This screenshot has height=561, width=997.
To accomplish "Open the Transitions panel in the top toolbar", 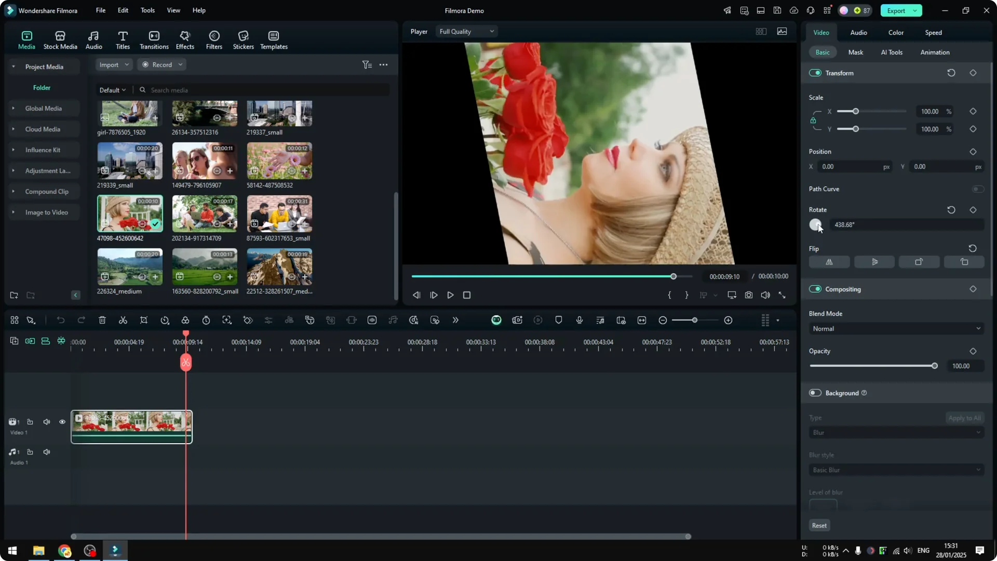I will [x=154, y=39].
